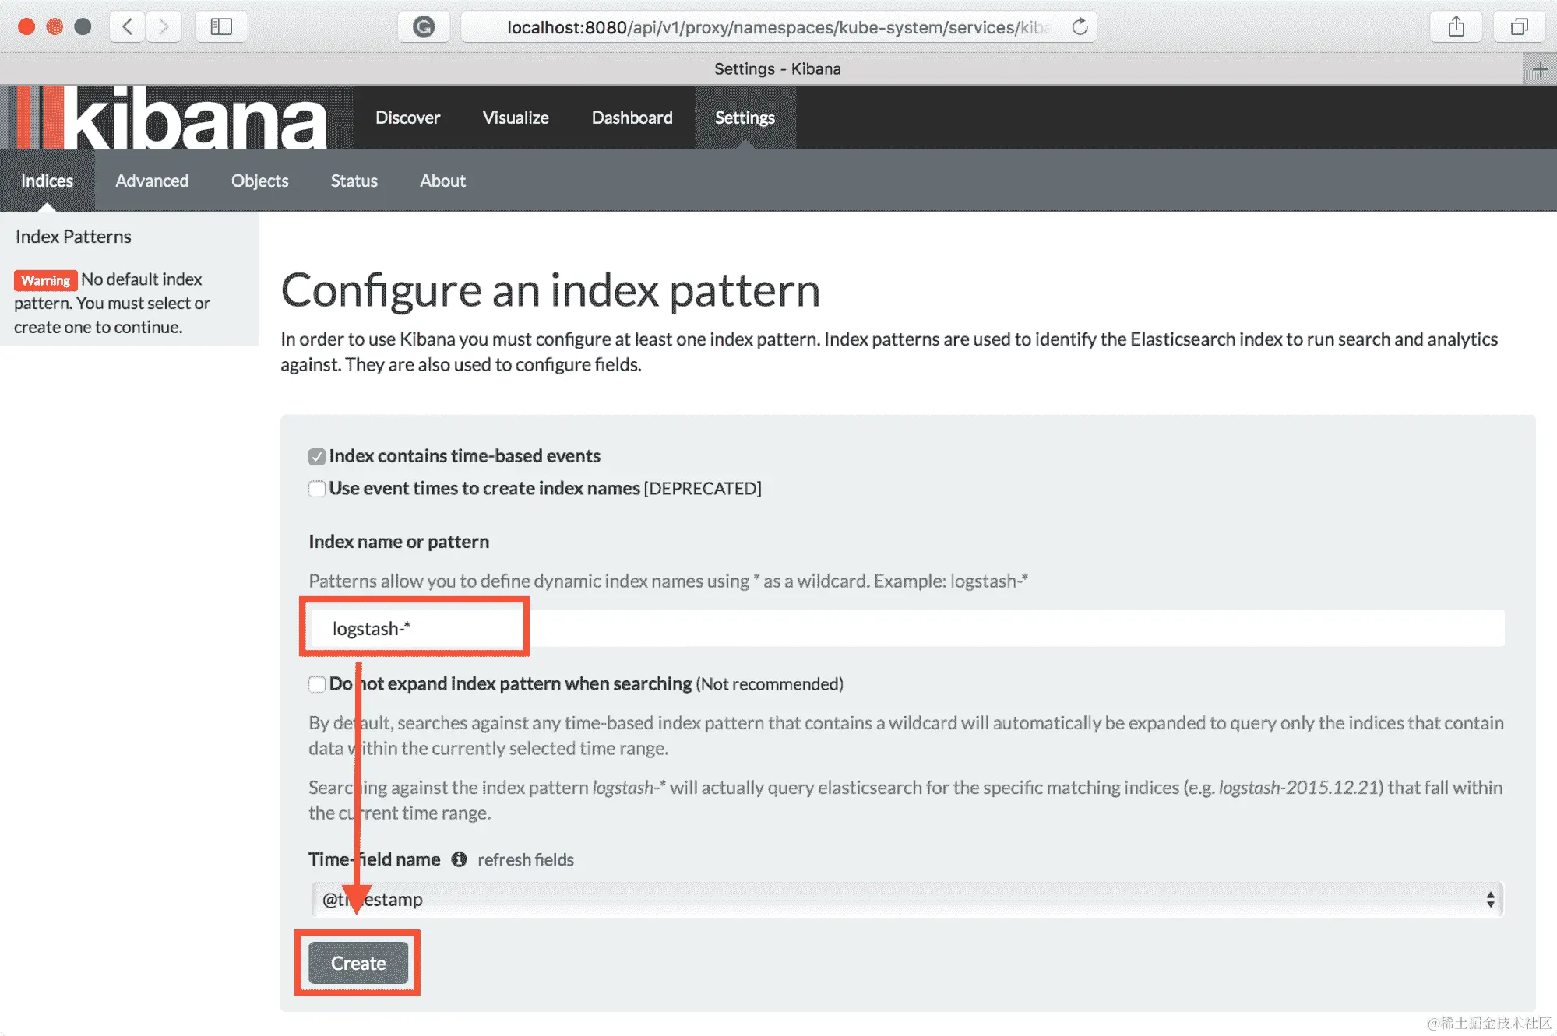Uncheck Index contains time-based events
1557x1036 pixels.
click(x=317, y=457)
